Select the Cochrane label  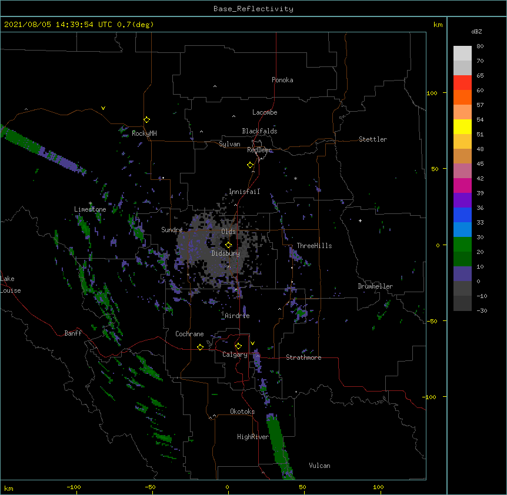coord(189,334)
